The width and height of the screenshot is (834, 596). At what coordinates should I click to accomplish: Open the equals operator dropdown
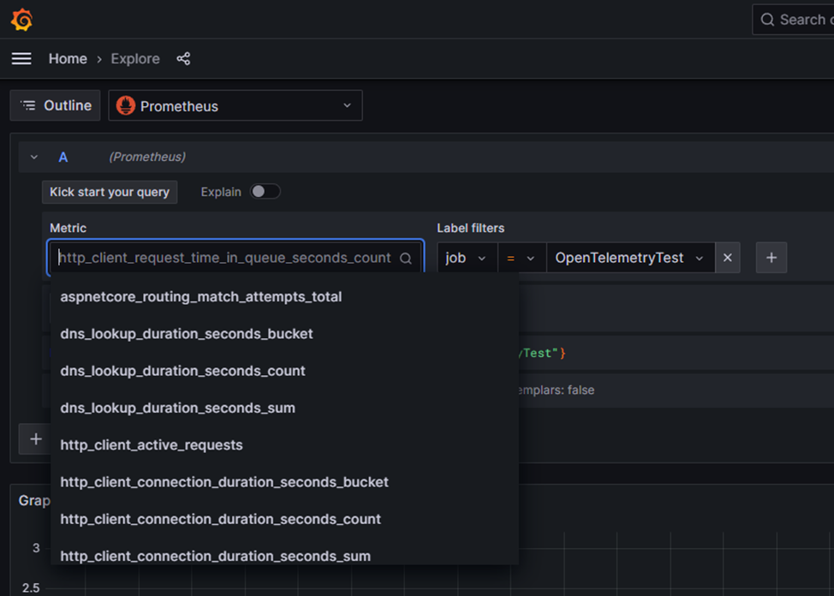(521, 258)
